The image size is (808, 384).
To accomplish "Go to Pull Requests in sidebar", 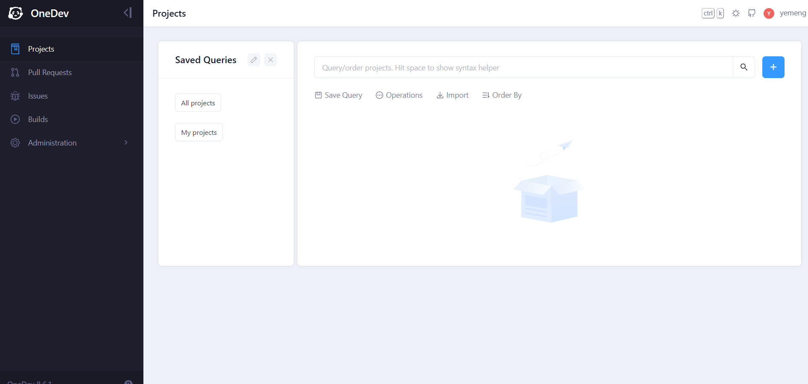I will pos(50,73).
